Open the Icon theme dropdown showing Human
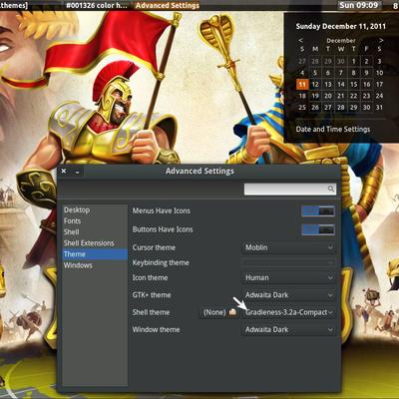Screen dimensions: 399x399 (x=288, y=277)
